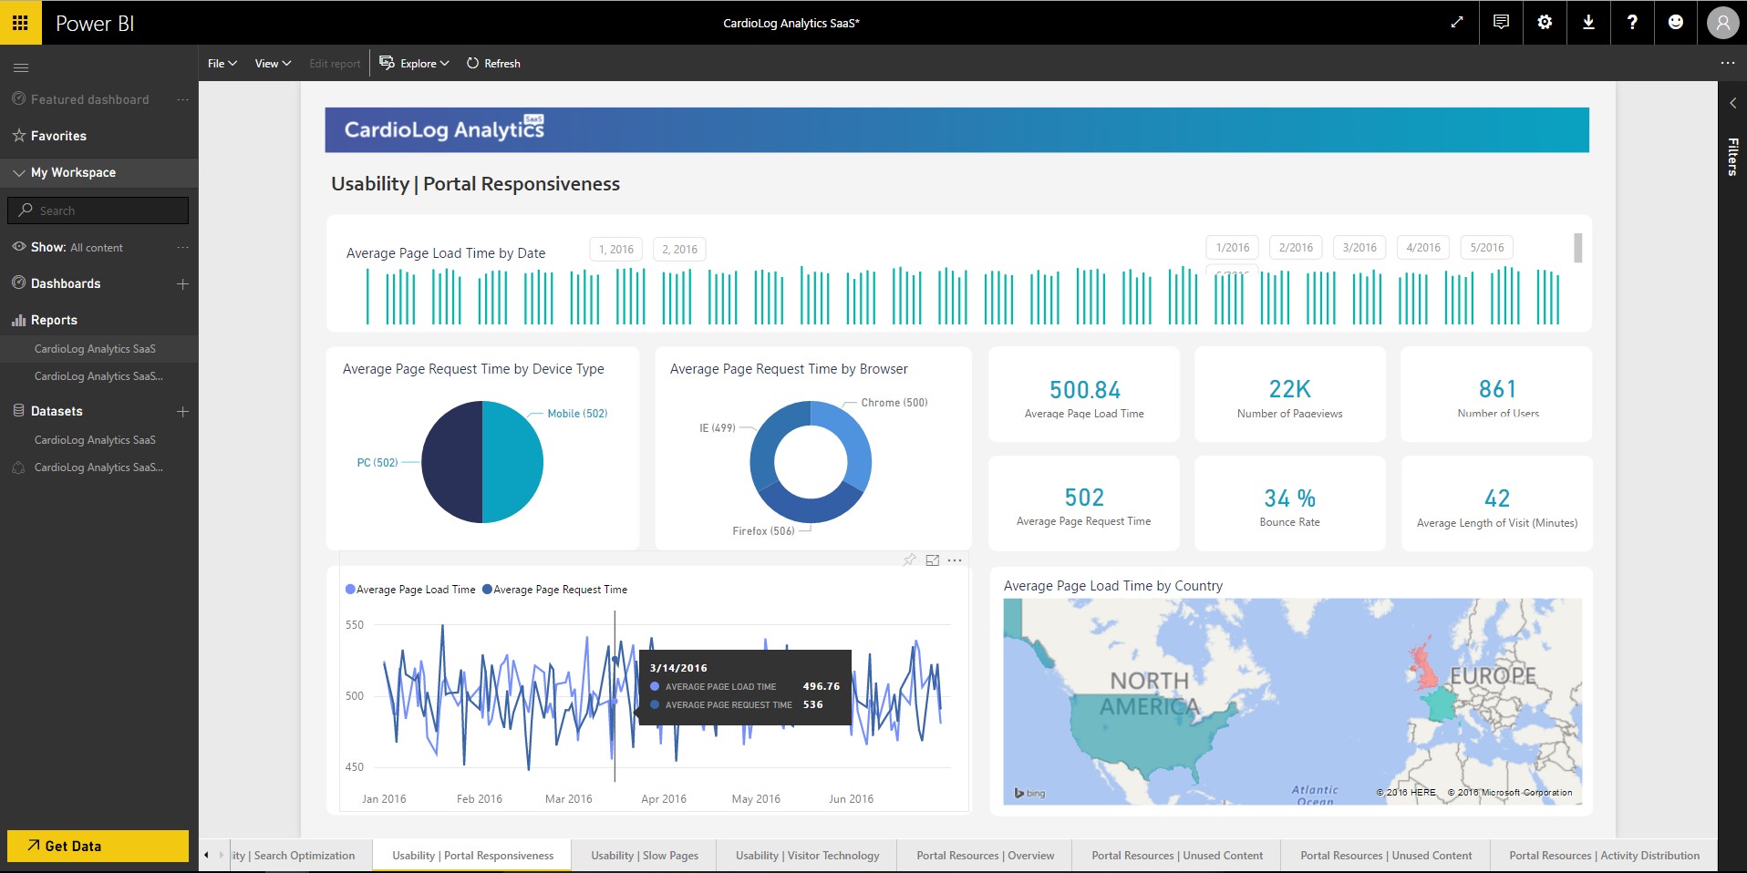Enter full screen mode icon
The height and width of the screenshot is (873, 1747).
(x=1457, y=23)
